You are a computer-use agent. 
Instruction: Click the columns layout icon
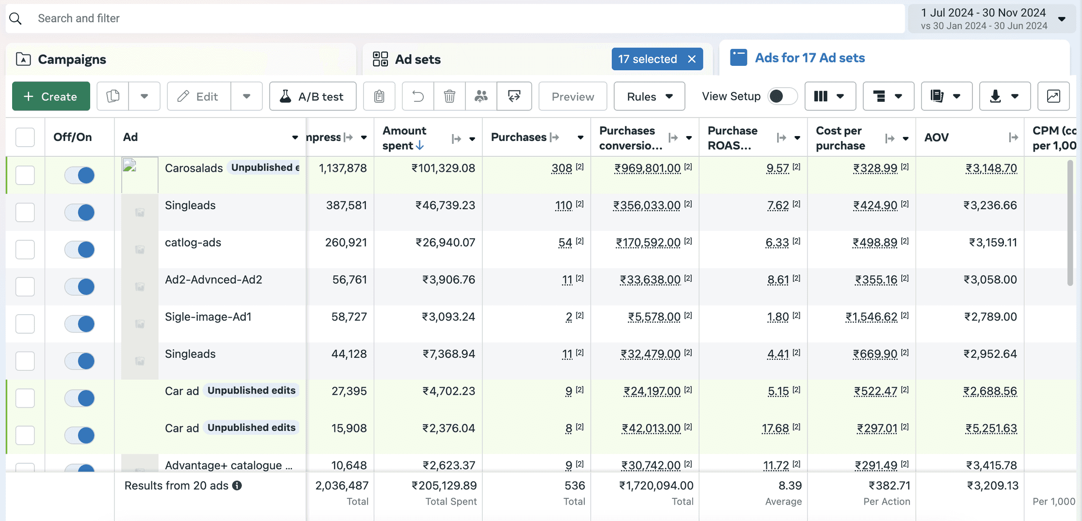click(x=830, y=96)
